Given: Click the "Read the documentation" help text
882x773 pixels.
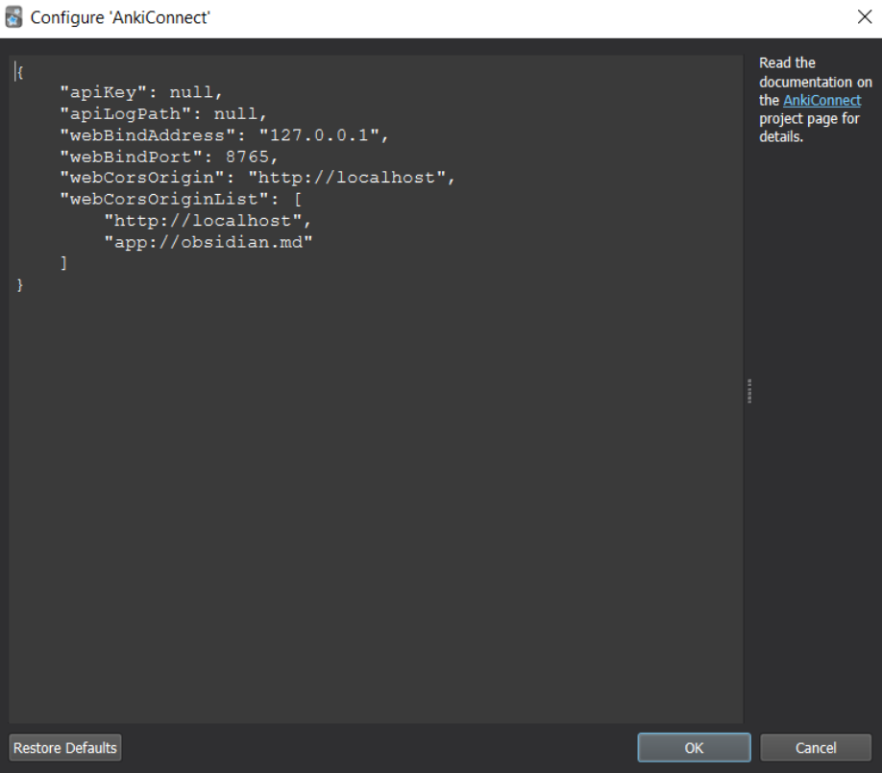Looking at the screenshot, I should point(815,100).
